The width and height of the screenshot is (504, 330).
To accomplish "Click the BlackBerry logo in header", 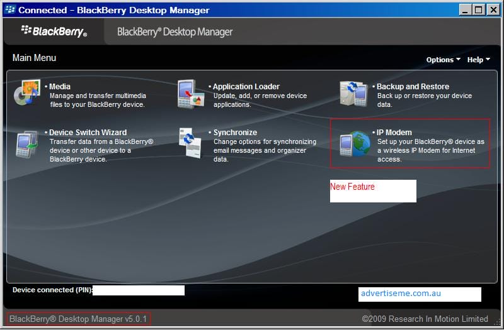I will tap(54, 31).
